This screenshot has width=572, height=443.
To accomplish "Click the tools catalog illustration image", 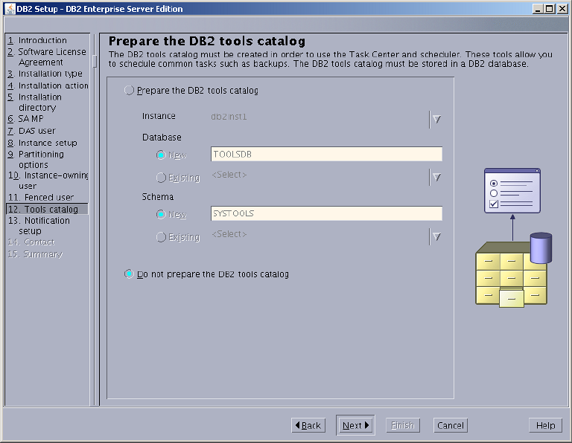I will pyautogui.click(x=514, y=238).
